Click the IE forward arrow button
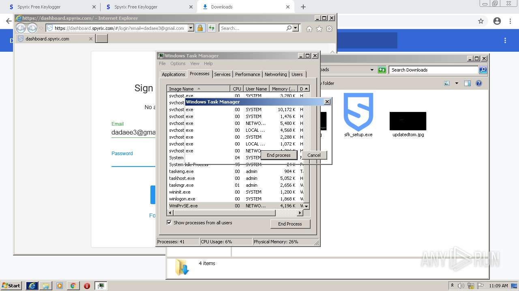 click(x=32, y=28)
